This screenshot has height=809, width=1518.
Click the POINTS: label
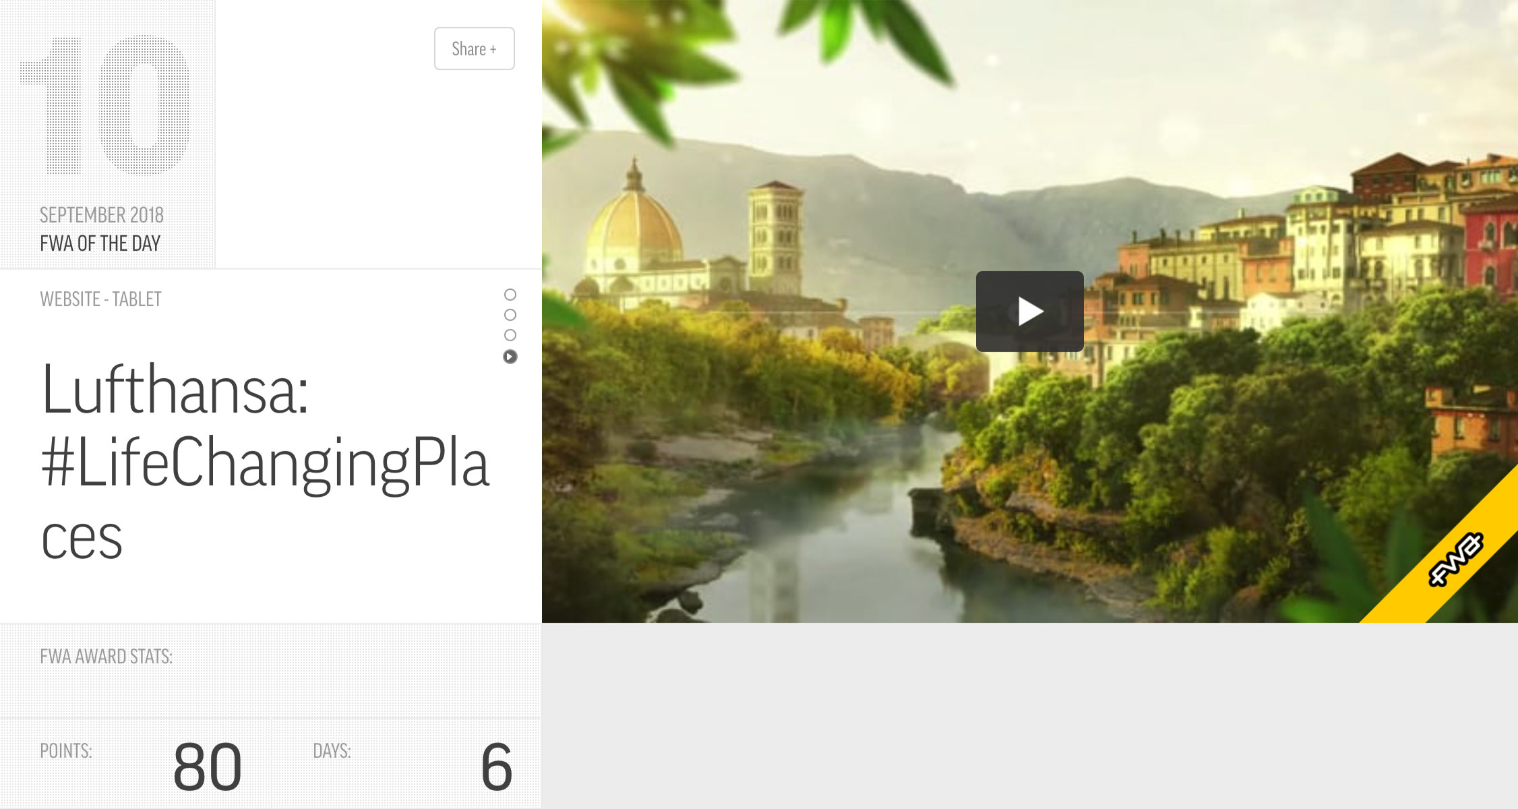coord(66,751)
